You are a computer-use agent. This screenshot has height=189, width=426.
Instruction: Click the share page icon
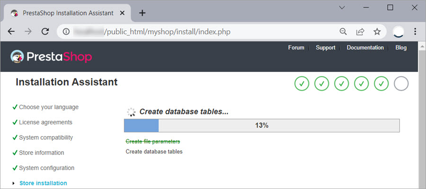click(x=360, y=32)
